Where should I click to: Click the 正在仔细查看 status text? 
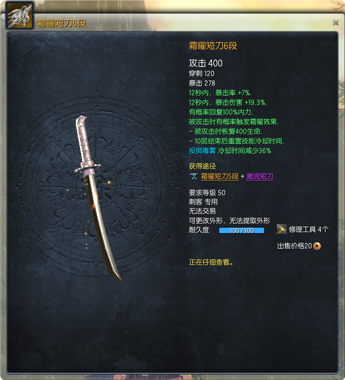tap(211, 262)
